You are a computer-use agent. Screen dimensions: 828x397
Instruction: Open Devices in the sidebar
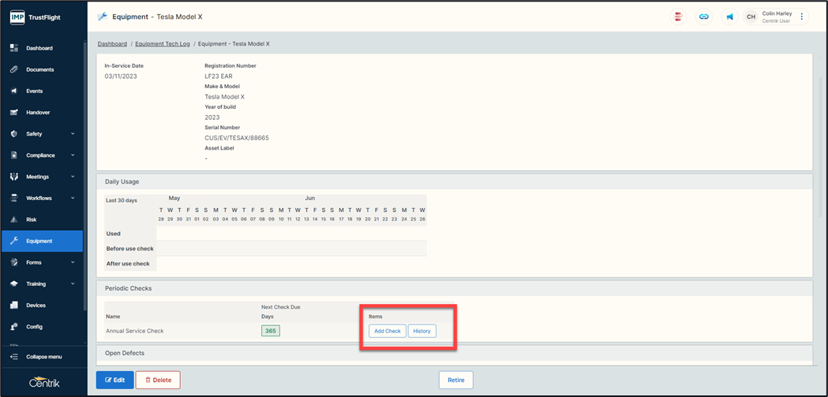pyautogui.click(x=36, y=306)
